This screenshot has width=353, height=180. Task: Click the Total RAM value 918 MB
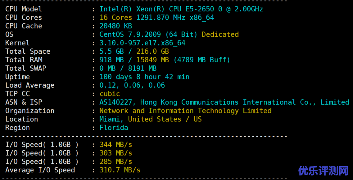(x=112, y=60)
